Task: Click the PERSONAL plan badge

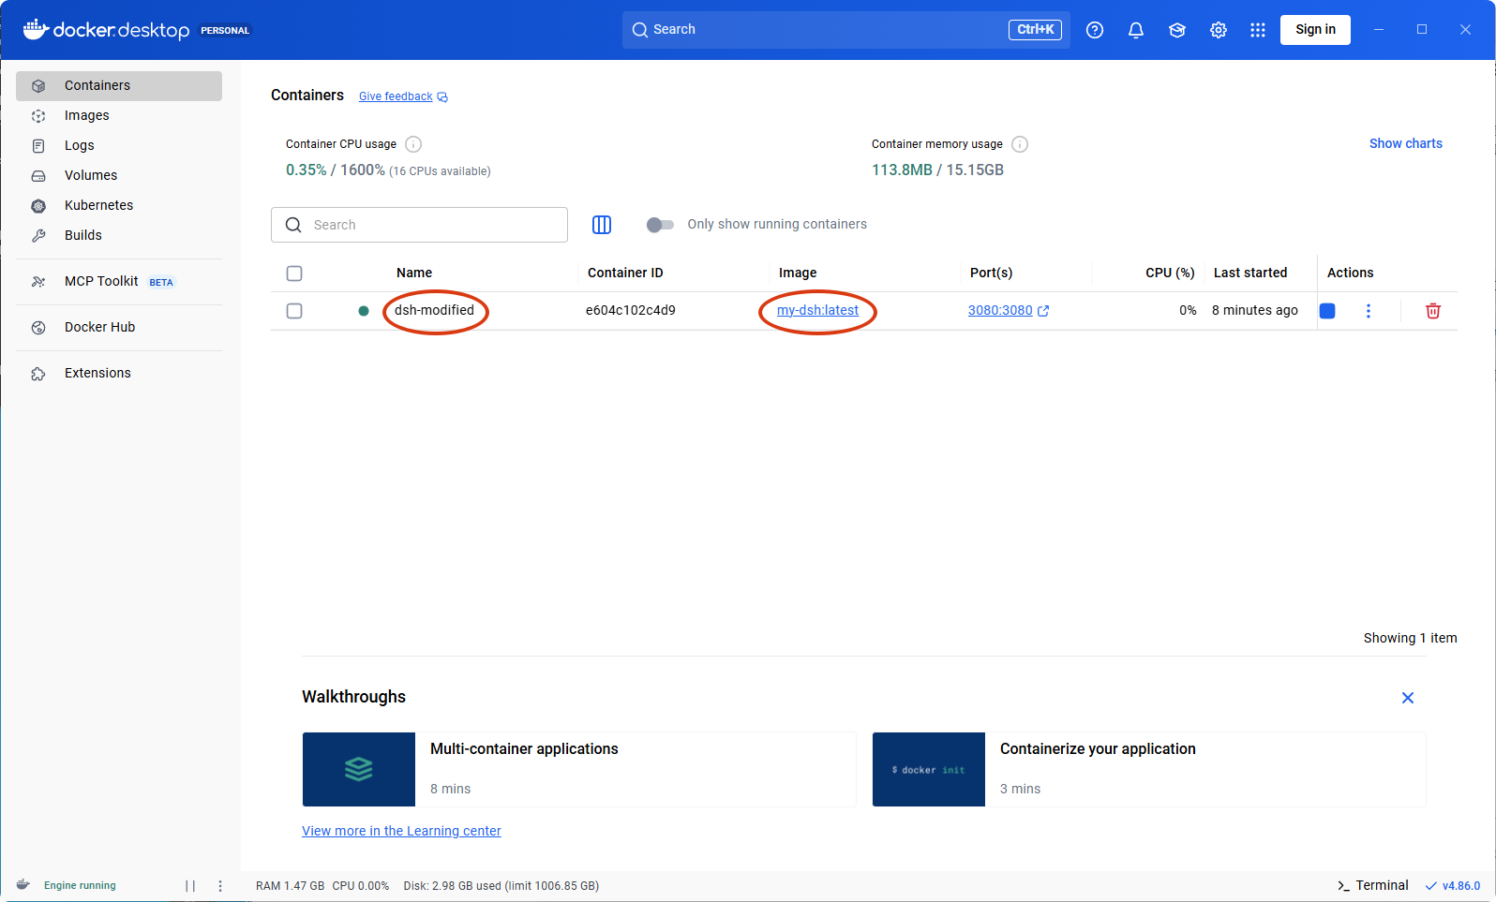Action: click(225, 30)
